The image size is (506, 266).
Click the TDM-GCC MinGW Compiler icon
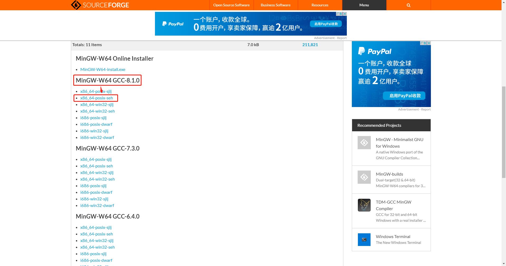click(x=364, y=205)
